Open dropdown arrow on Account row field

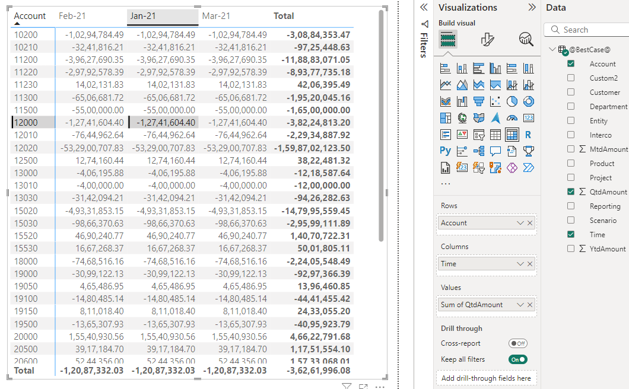(x=520, y=223)
